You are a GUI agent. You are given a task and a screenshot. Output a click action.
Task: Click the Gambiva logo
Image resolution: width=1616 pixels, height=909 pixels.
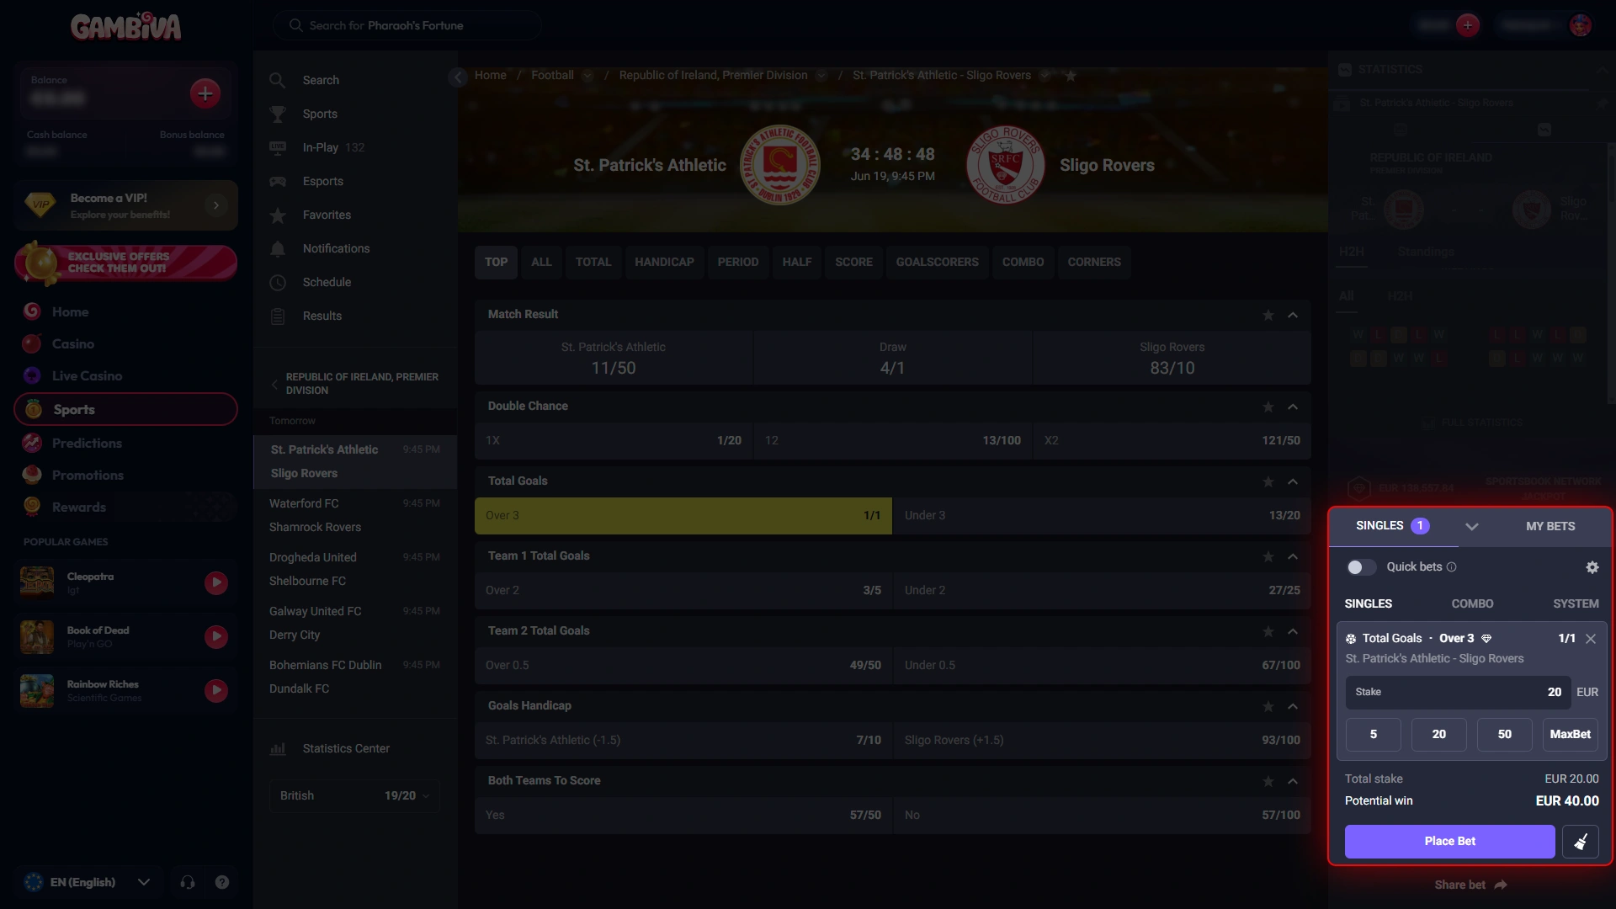point(125,26)
